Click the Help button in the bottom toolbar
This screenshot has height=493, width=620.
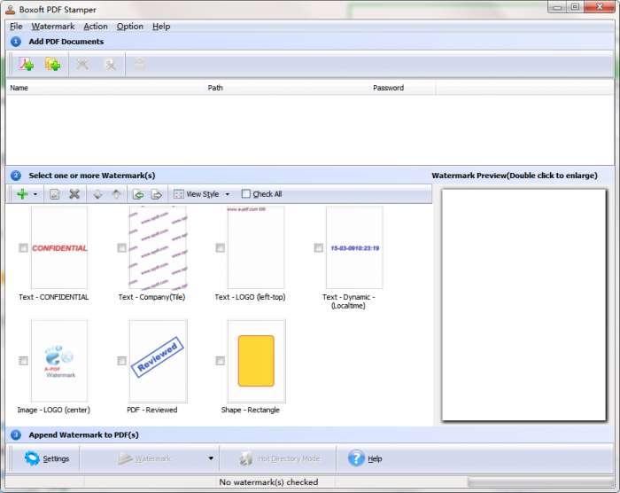pos(365,458)
